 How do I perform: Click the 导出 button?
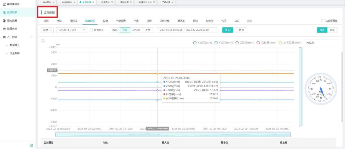[241, 30]
